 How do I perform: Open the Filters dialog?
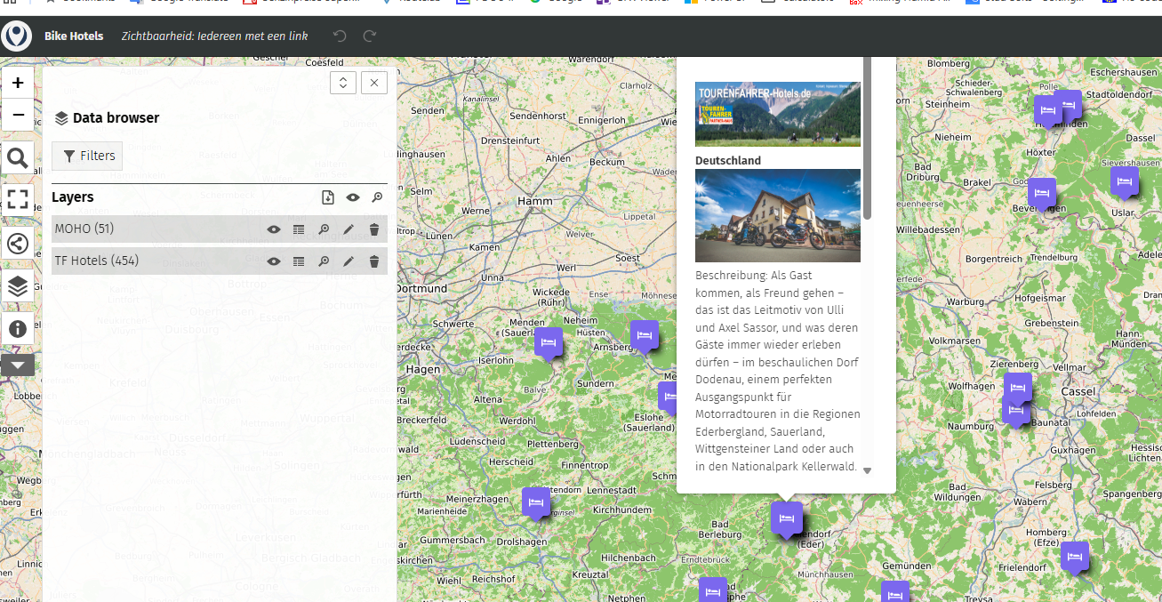click(x=86, y=156)
